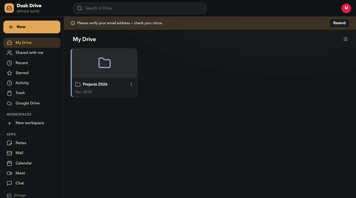Click the APPS section label
Viewport: 356px width, 198px height.
[x=11, y=134]
